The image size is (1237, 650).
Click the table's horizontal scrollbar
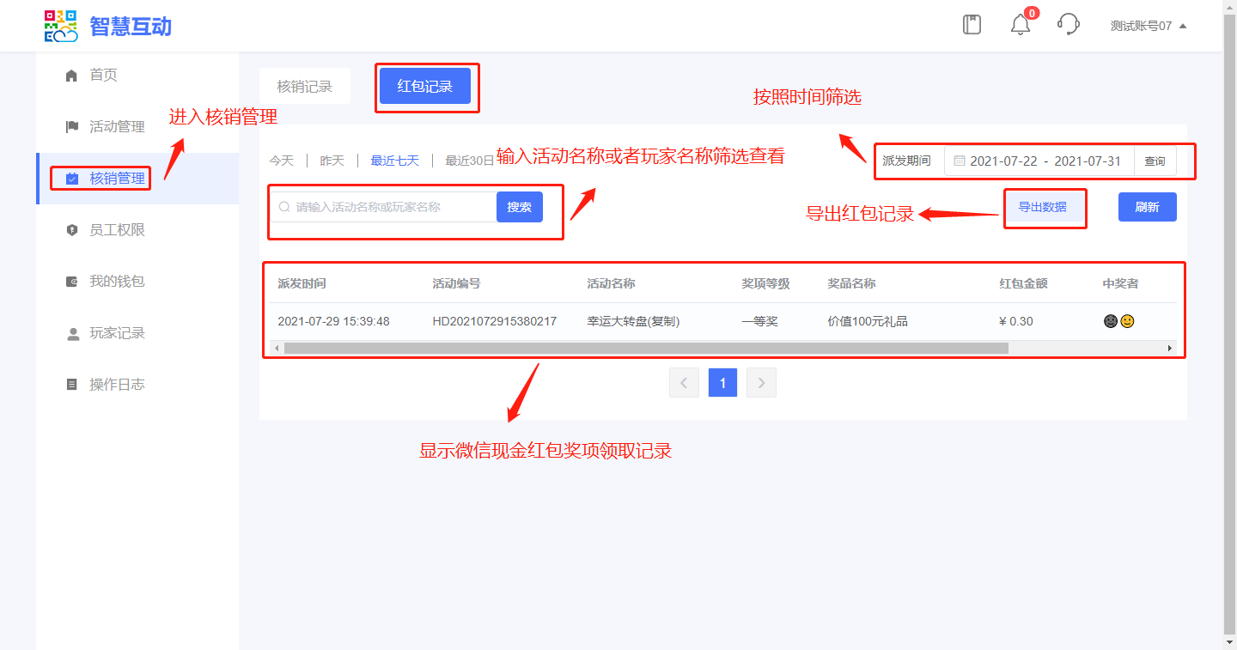pos(646,349)
